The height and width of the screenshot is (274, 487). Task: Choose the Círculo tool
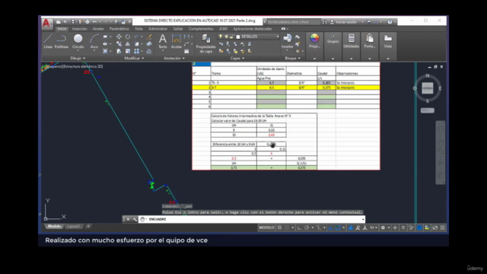pyautogui.click(x=78, y=42)
